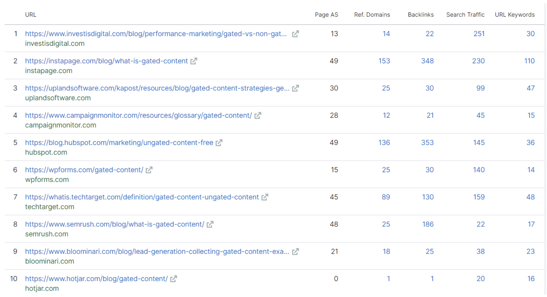Open instapage URL external link icon
The height and width of the screenshot is (297, 547).
tap(193, 61)
